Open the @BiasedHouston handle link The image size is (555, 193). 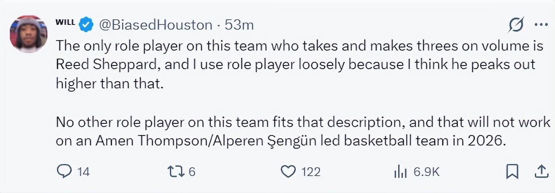(x=156, y=25)
